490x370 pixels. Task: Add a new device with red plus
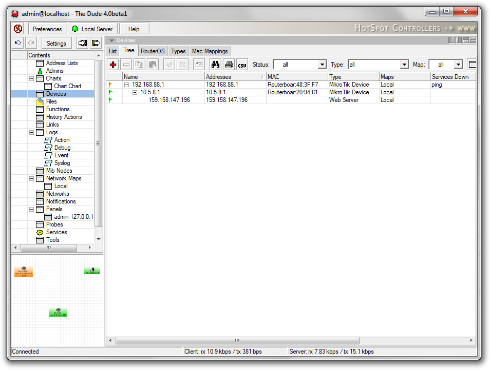[113, 65]
